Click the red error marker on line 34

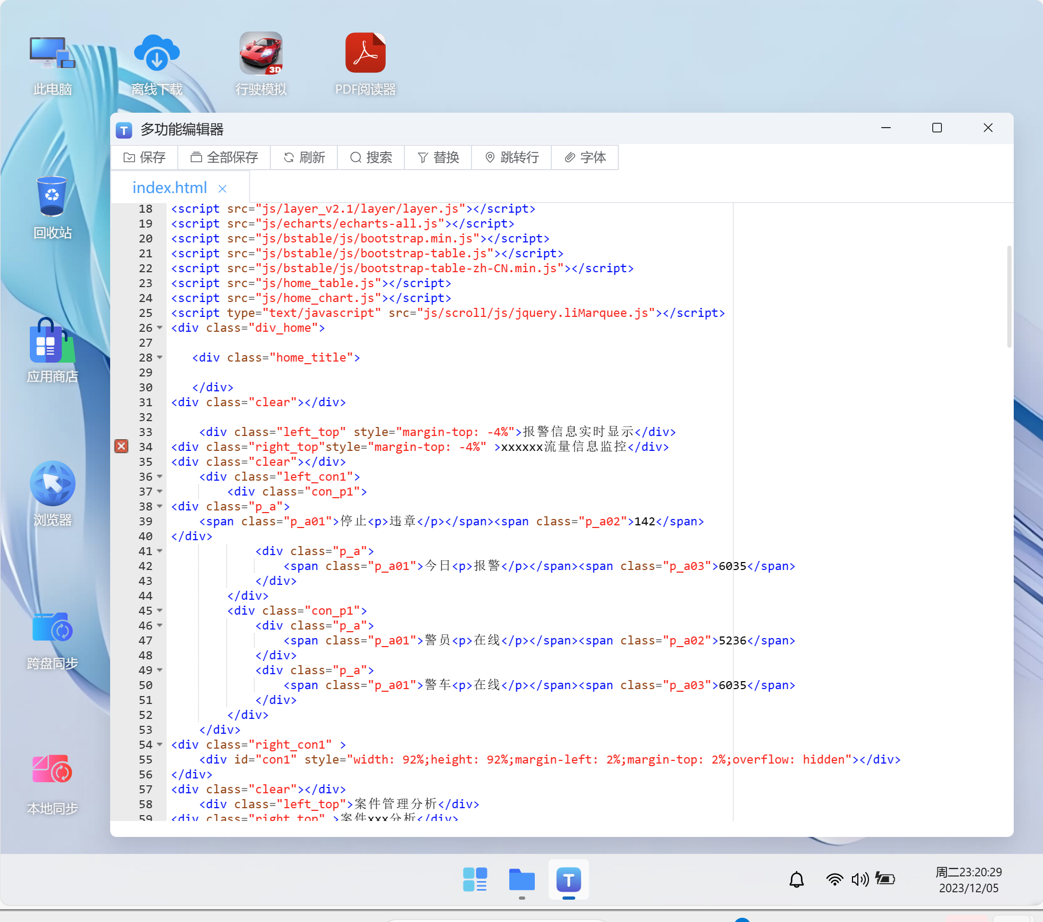pos(121,446)
